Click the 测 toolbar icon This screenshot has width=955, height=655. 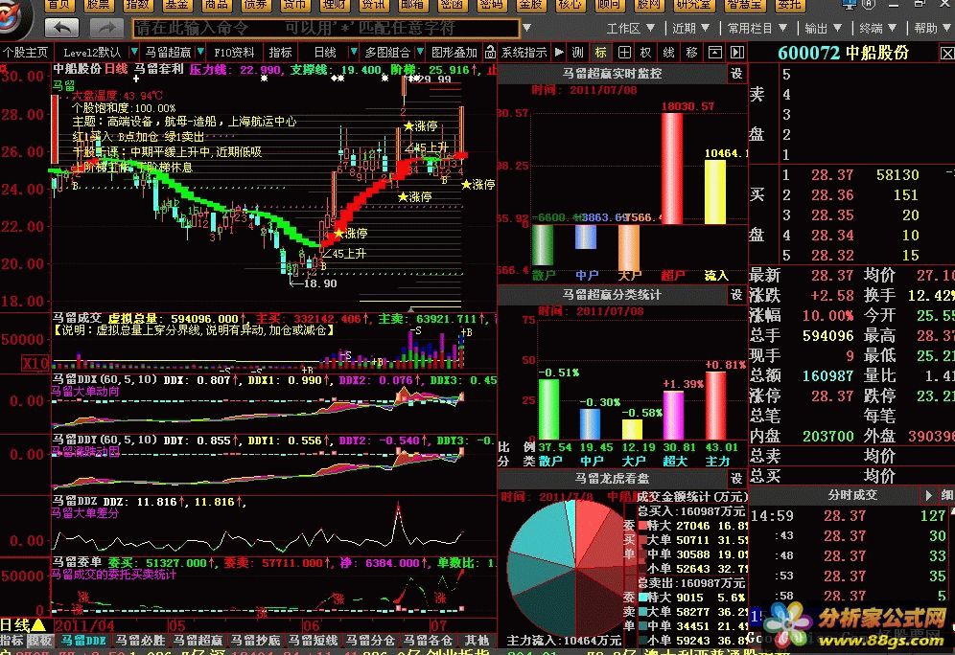point(578,53)
